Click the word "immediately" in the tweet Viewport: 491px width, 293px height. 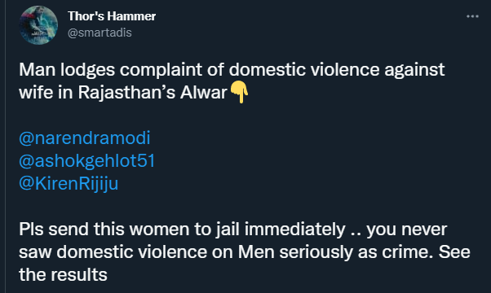(x=294, y=230)
